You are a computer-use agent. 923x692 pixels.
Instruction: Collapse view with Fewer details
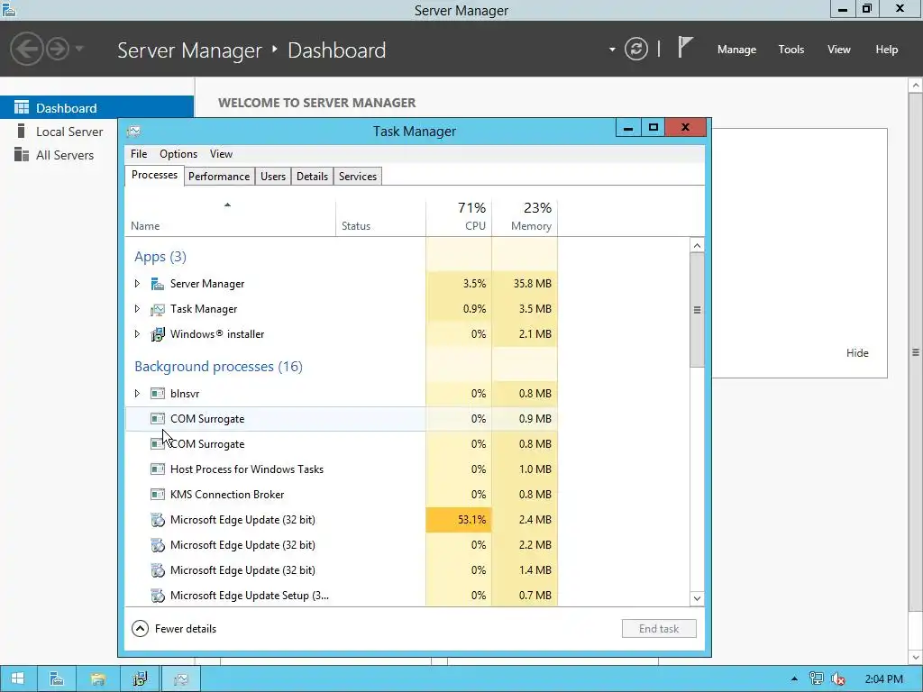click(174, 629)
